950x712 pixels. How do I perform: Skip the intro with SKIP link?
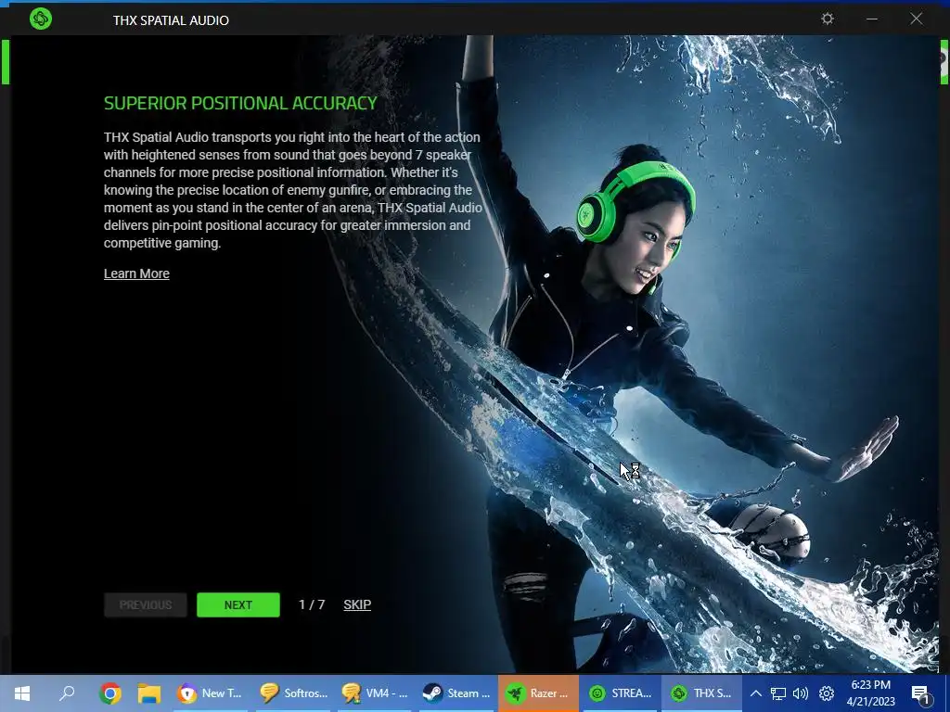(x=357, y=604)
